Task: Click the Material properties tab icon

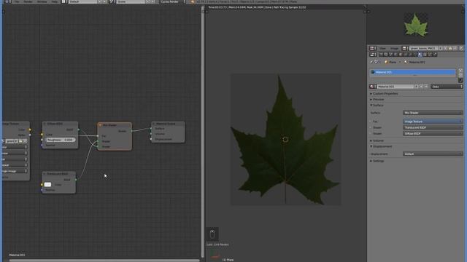Action: coord(420,55)
